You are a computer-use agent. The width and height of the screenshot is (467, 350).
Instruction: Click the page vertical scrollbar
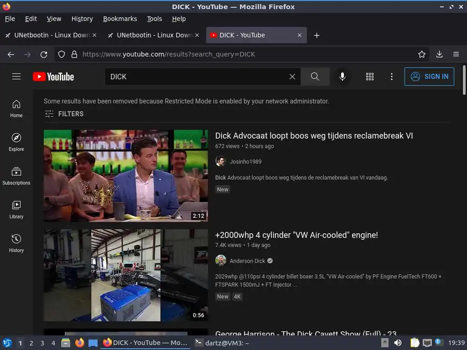(x=464, y=80)
